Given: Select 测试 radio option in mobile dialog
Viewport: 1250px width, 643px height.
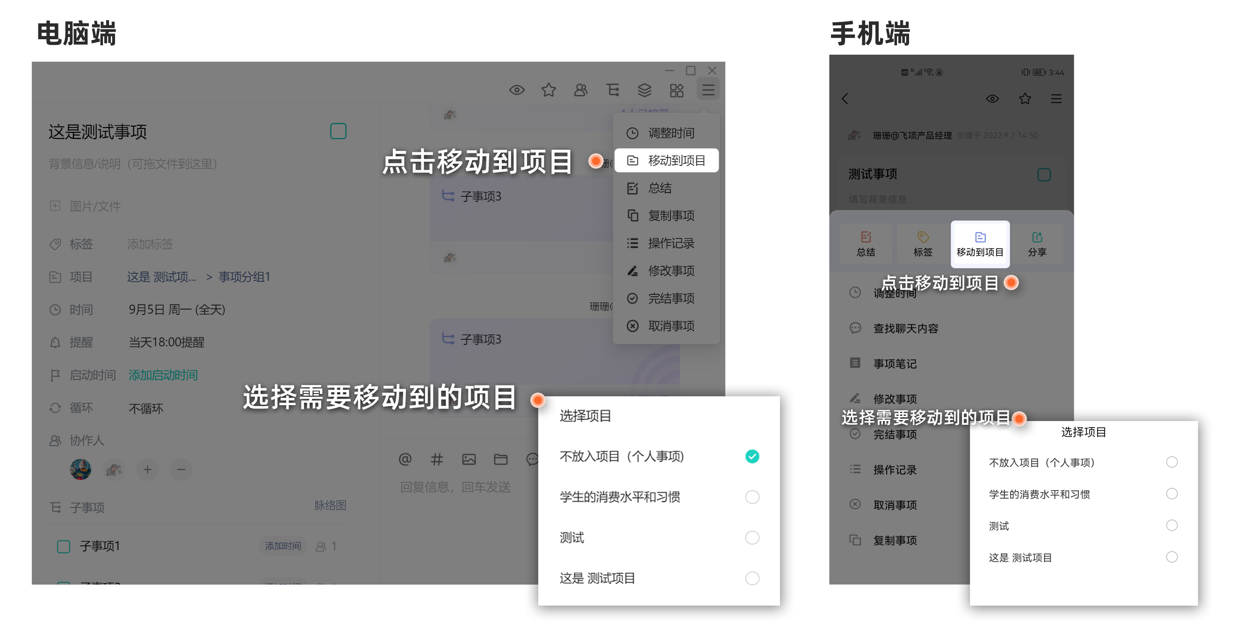Looking at the screenshot, I should click(x=1171, y=525).
